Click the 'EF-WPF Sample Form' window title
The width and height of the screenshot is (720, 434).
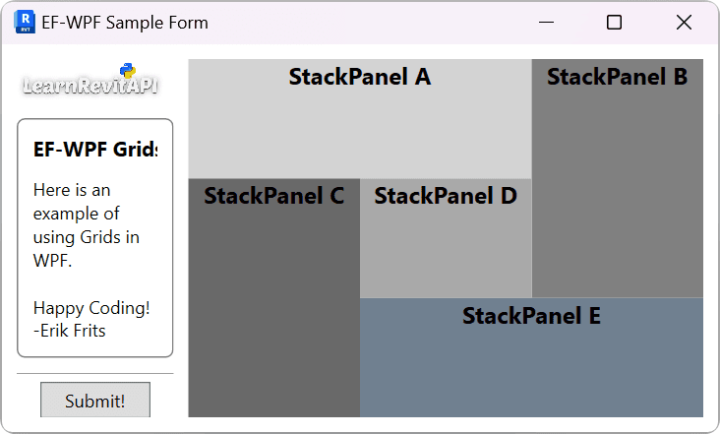pyautogui.click(x=125, y=23)
